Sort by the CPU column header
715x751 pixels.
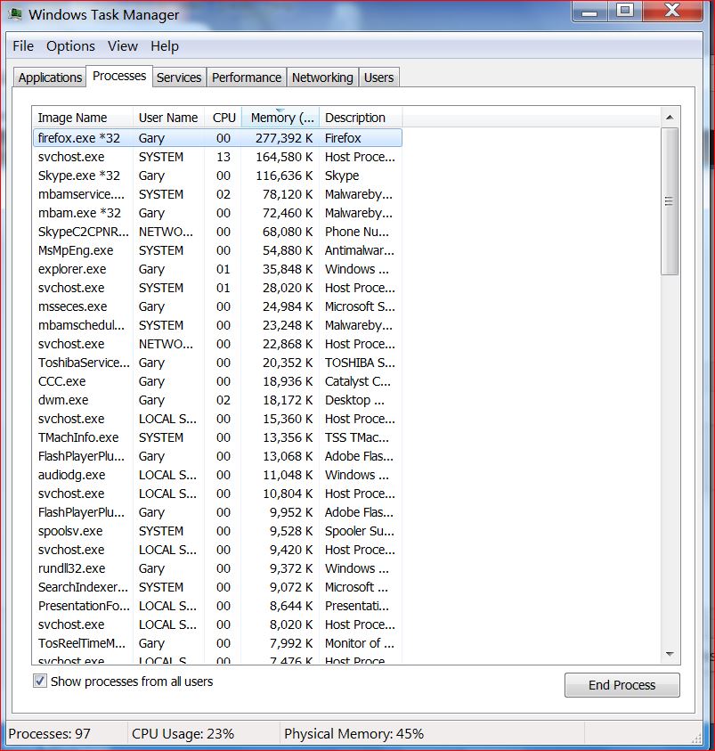click(224, 118)
